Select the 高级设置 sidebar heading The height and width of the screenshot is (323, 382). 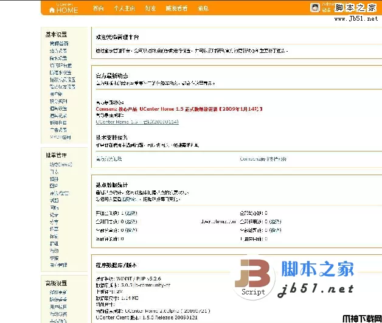pos(56,283)
